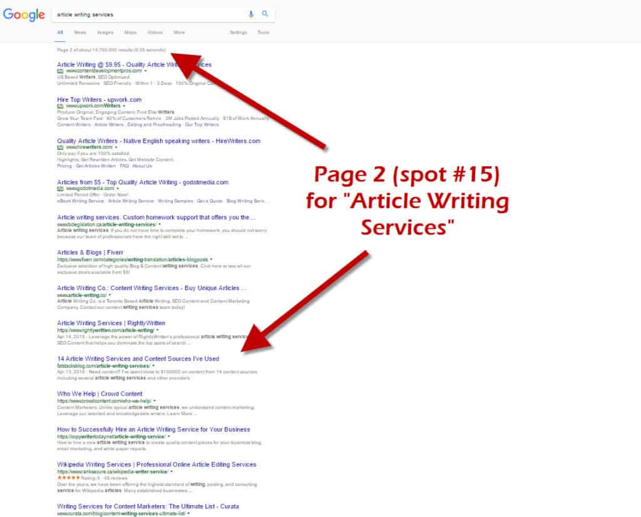
Task: Click the Ad badge beside godotmedia.com
Action: (x=60, y=189)
